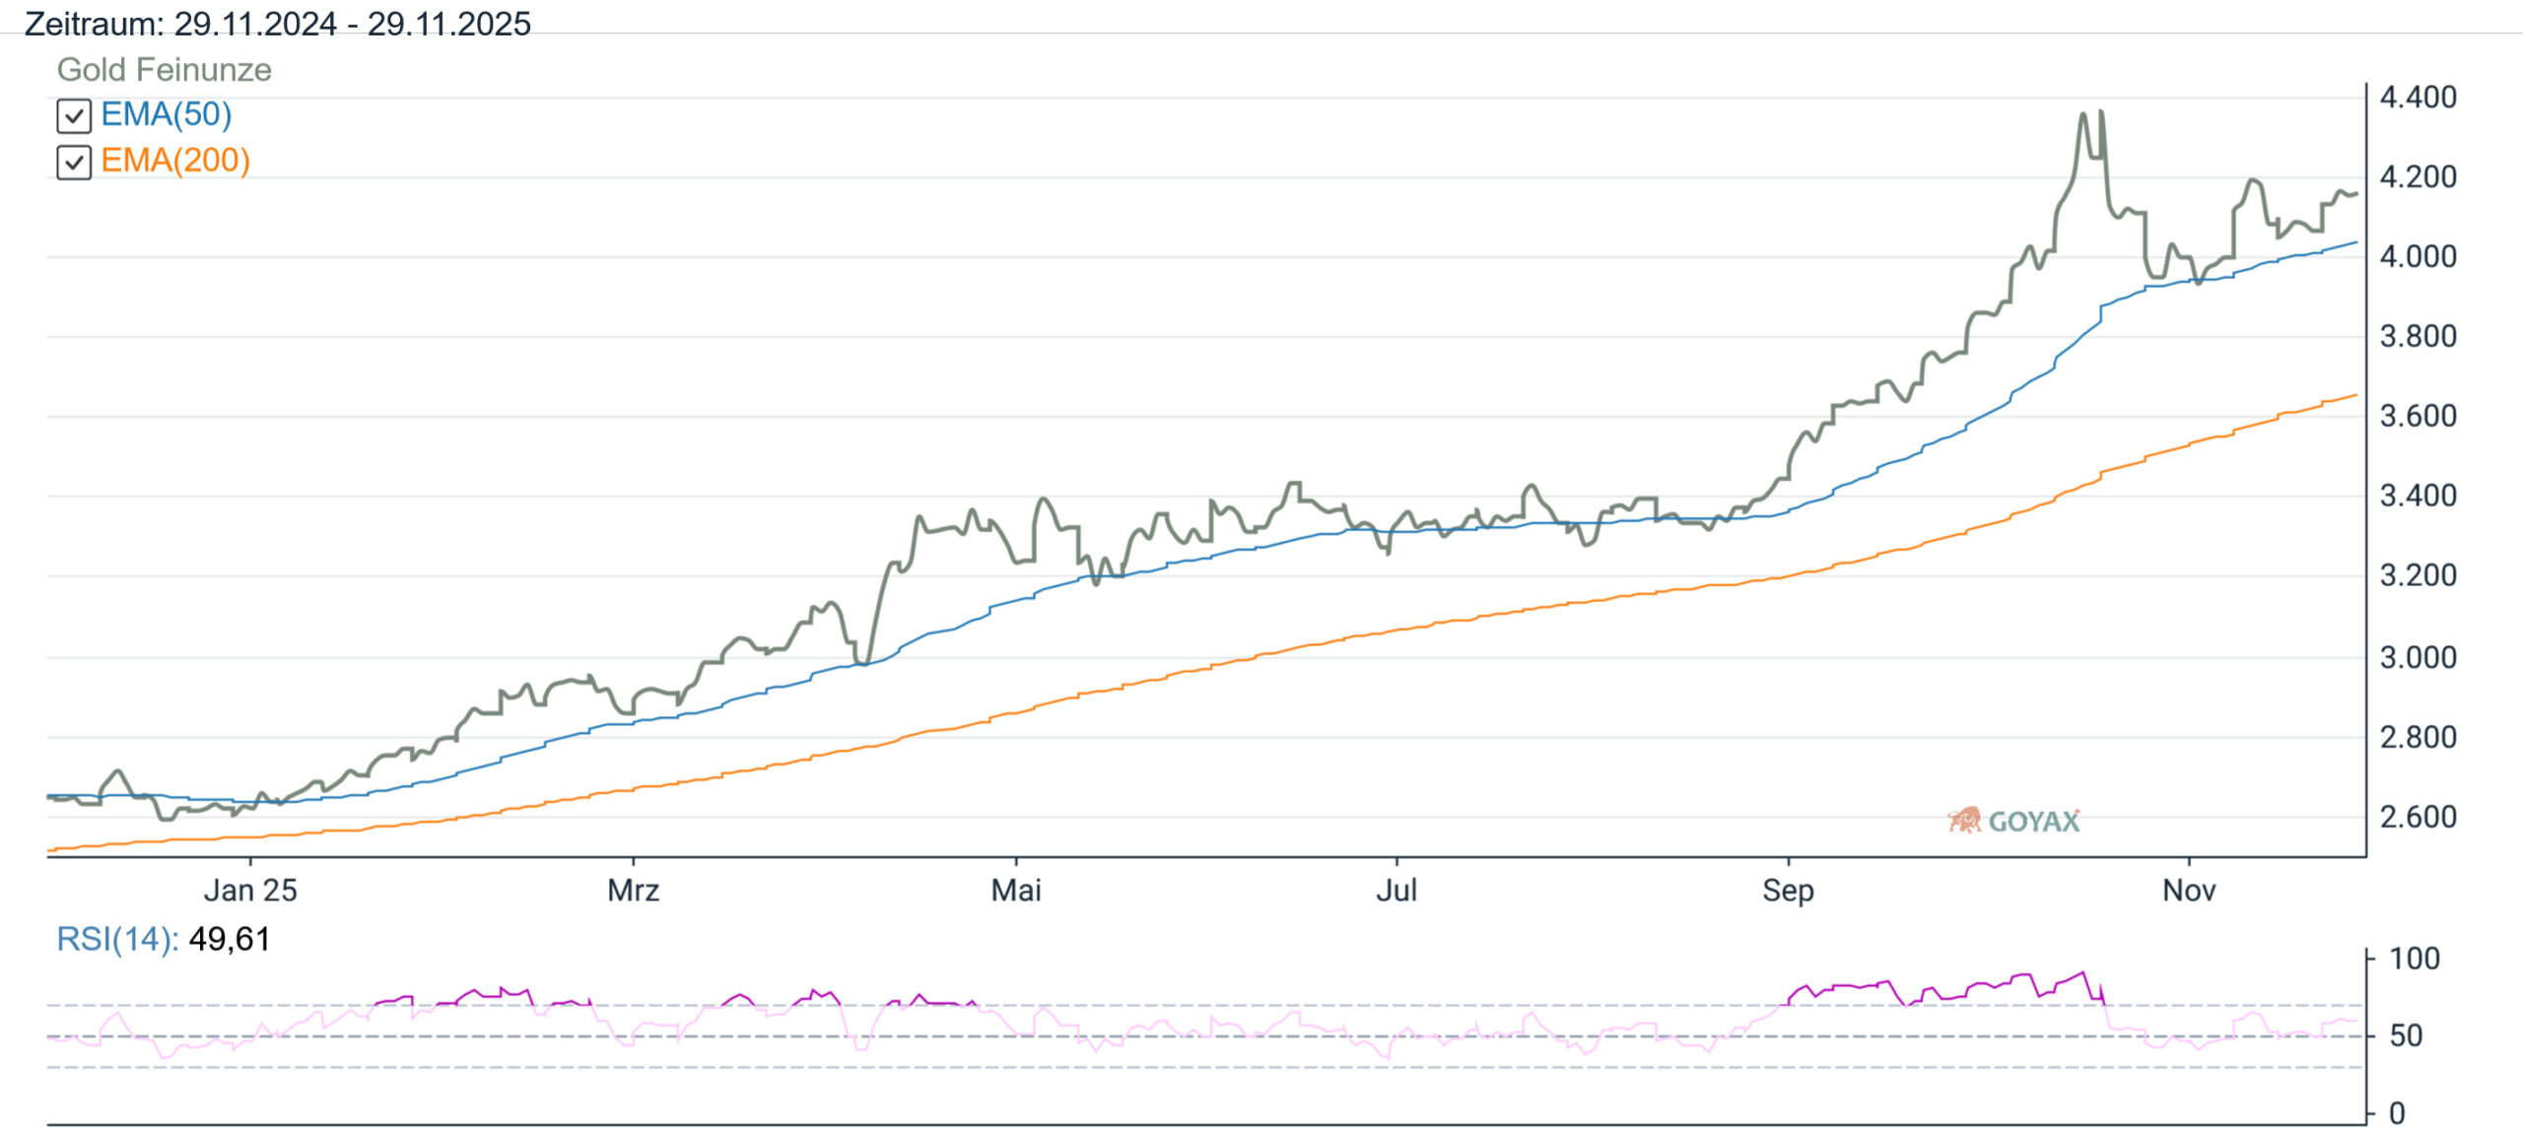Click the Gold Feinunze chart title
Screen dimensions: 2523x1135
(x=164, y=70)
